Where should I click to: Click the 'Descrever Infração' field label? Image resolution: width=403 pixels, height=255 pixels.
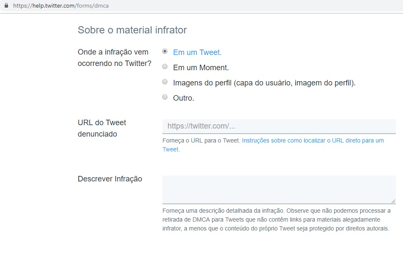point(110,179)
